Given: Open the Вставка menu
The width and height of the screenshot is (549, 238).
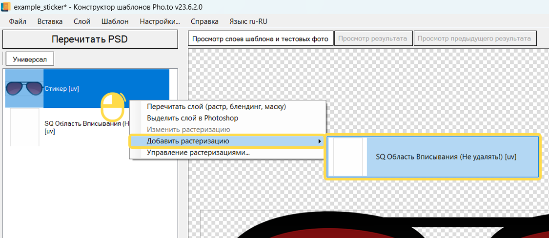Looking at the screenshot, I should tap(50, 21).
